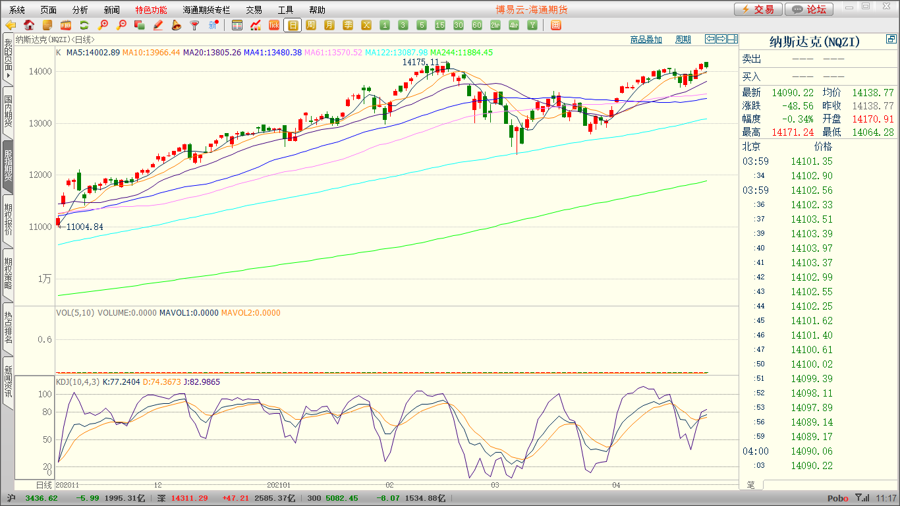
Task: Select the red pencil drawing tool
Action: pos(157,25)
